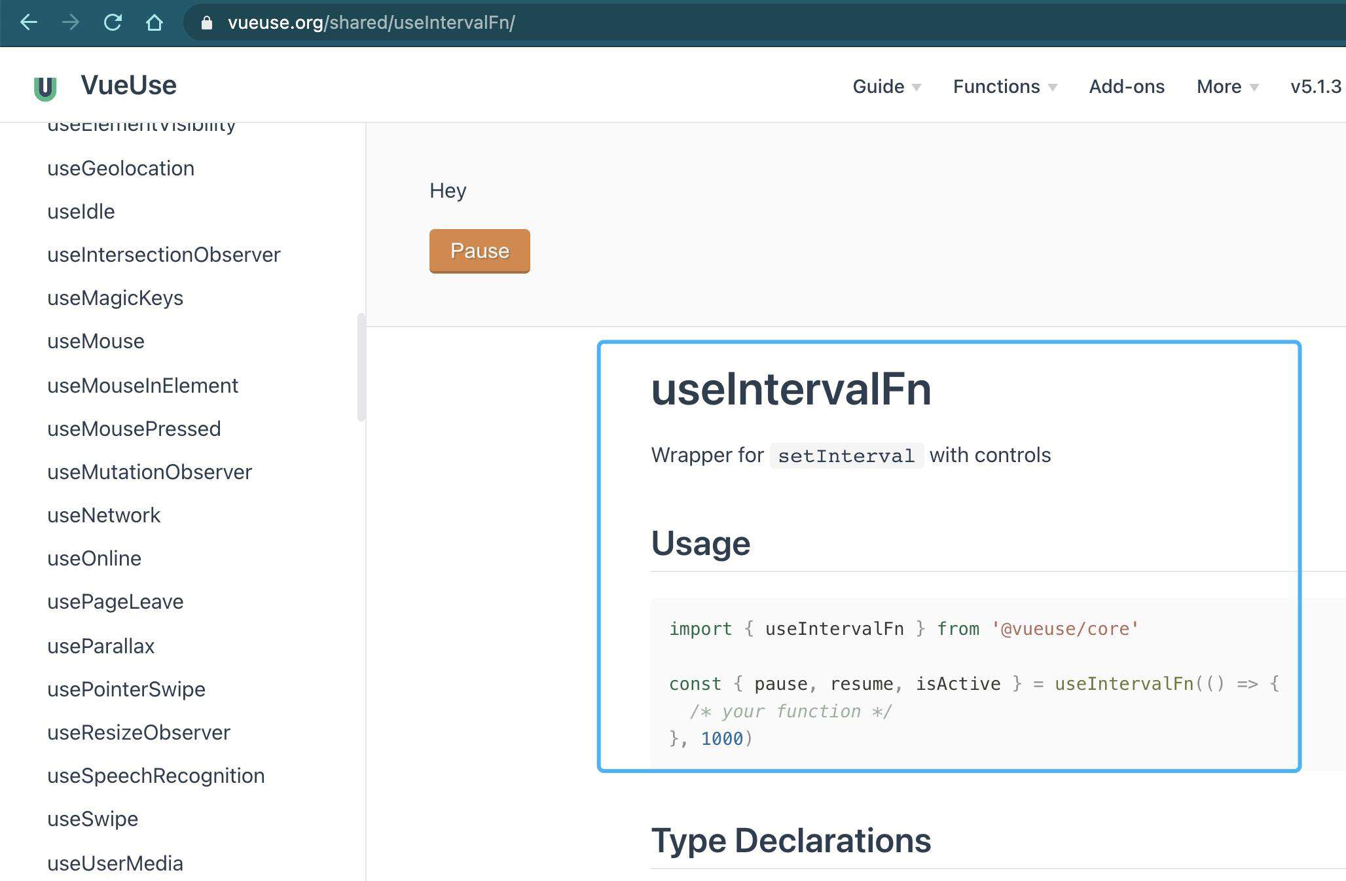Select useMouse from the sidebar
Viewport: 1346px width, 881px height.
point(96,341)
